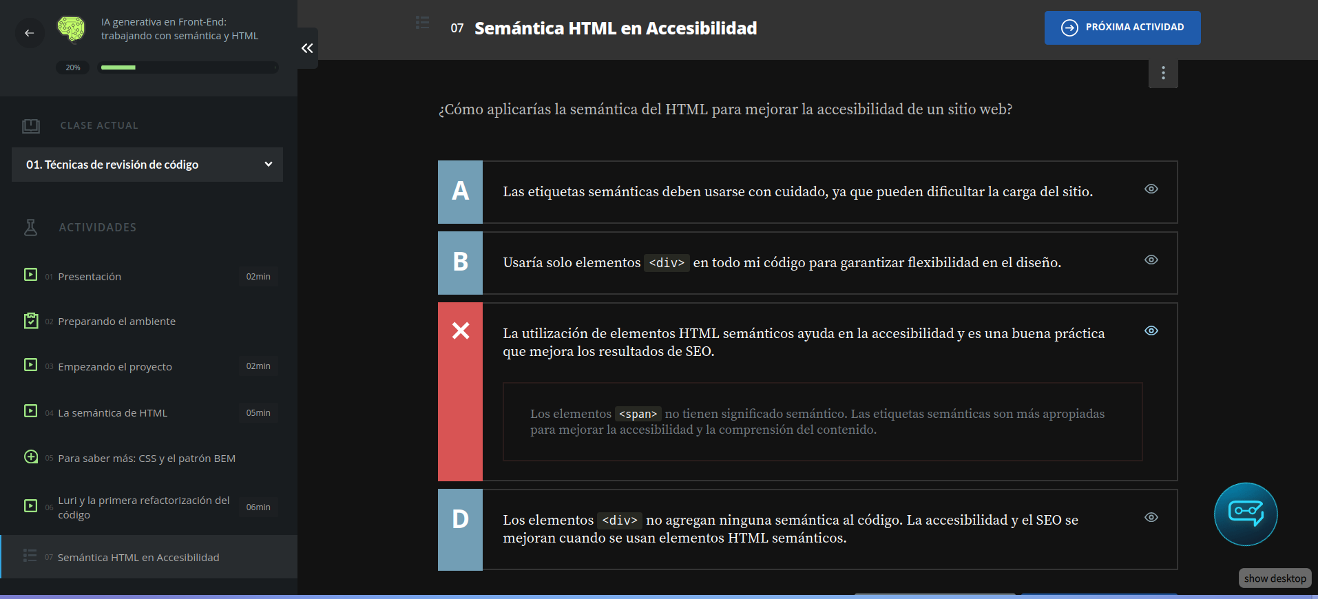1318x599 pixels.
Task: Select answer option D
Action: tap(808, 529)
